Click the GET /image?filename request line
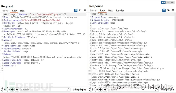 (35, 14)
